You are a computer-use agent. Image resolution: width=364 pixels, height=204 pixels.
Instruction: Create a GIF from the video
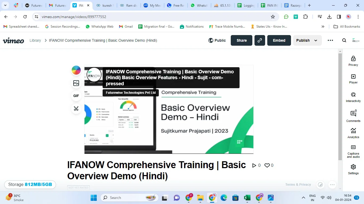tap(76, 96)
